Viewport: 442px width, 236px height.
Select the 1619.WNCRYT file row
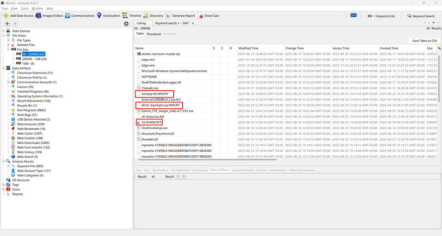[x=286, y=122]
